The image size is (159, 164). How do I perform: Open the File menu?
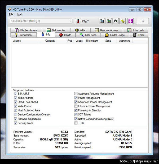click(x=11, y=14)
